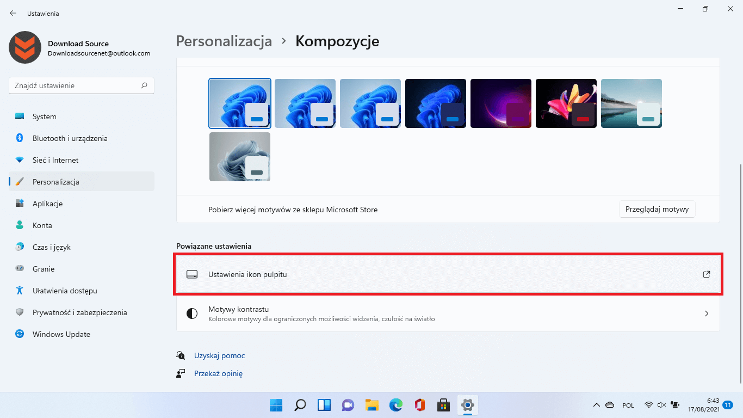Click Znajdź ustawienie search field
Screen dimensions: 743x418
point(82,85)
